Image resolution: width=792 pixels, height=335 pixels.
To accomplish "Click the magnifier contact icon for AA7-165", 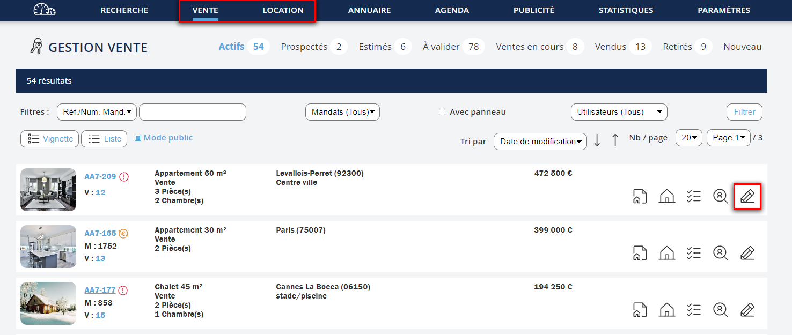I will 720,253.
